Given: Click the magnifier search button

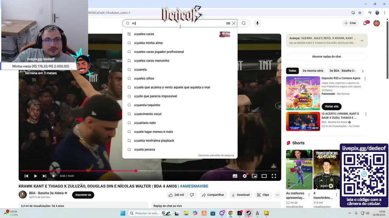Looking at the screenshot, I should (x=244, y=23).
